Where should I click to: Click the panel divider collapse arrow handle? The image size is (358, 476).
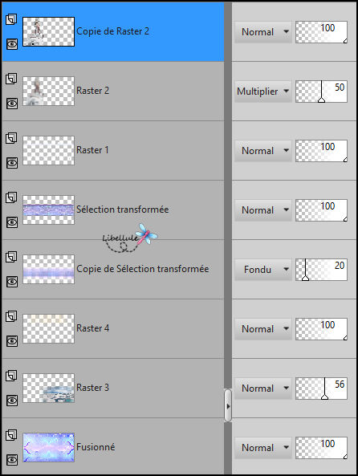click(228, 406)
